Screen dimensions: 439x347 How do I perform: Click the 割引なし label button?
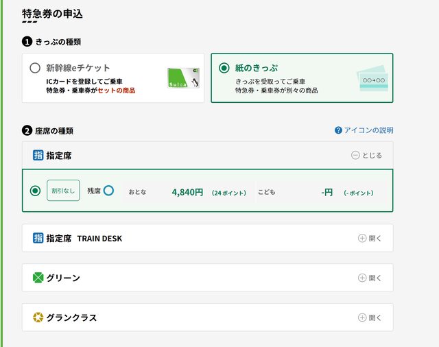pyautogui.click(x=63, y=191)
